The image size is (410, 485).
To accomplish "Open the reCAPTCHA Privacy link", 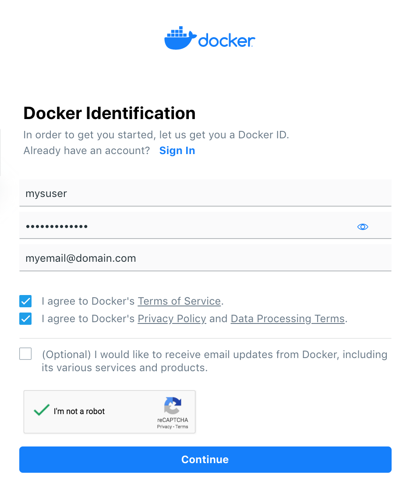I will 164,427.
